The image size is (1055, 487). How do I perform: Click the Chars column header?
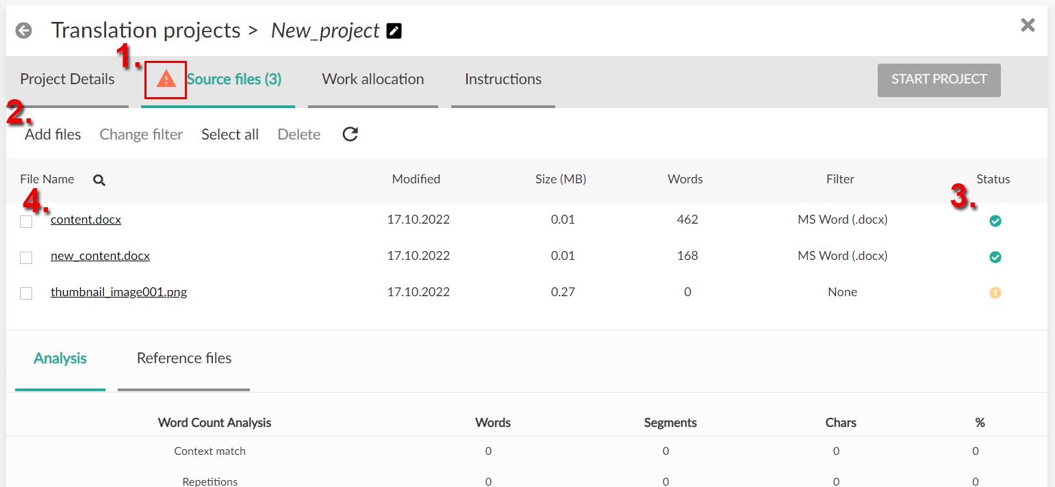click(x=841, y=423)
